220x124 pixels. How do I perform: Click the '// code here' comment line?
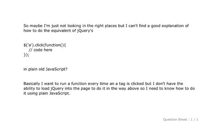click(x=41, y=50)
